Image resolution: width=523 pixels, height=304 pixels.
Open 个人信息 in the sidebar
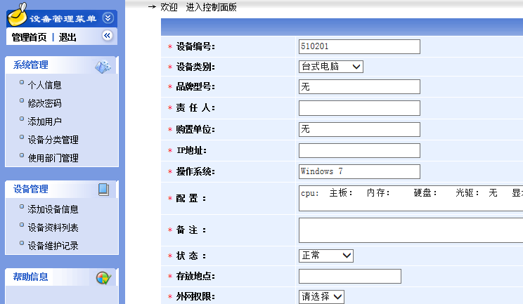click(x=45, y=85)
